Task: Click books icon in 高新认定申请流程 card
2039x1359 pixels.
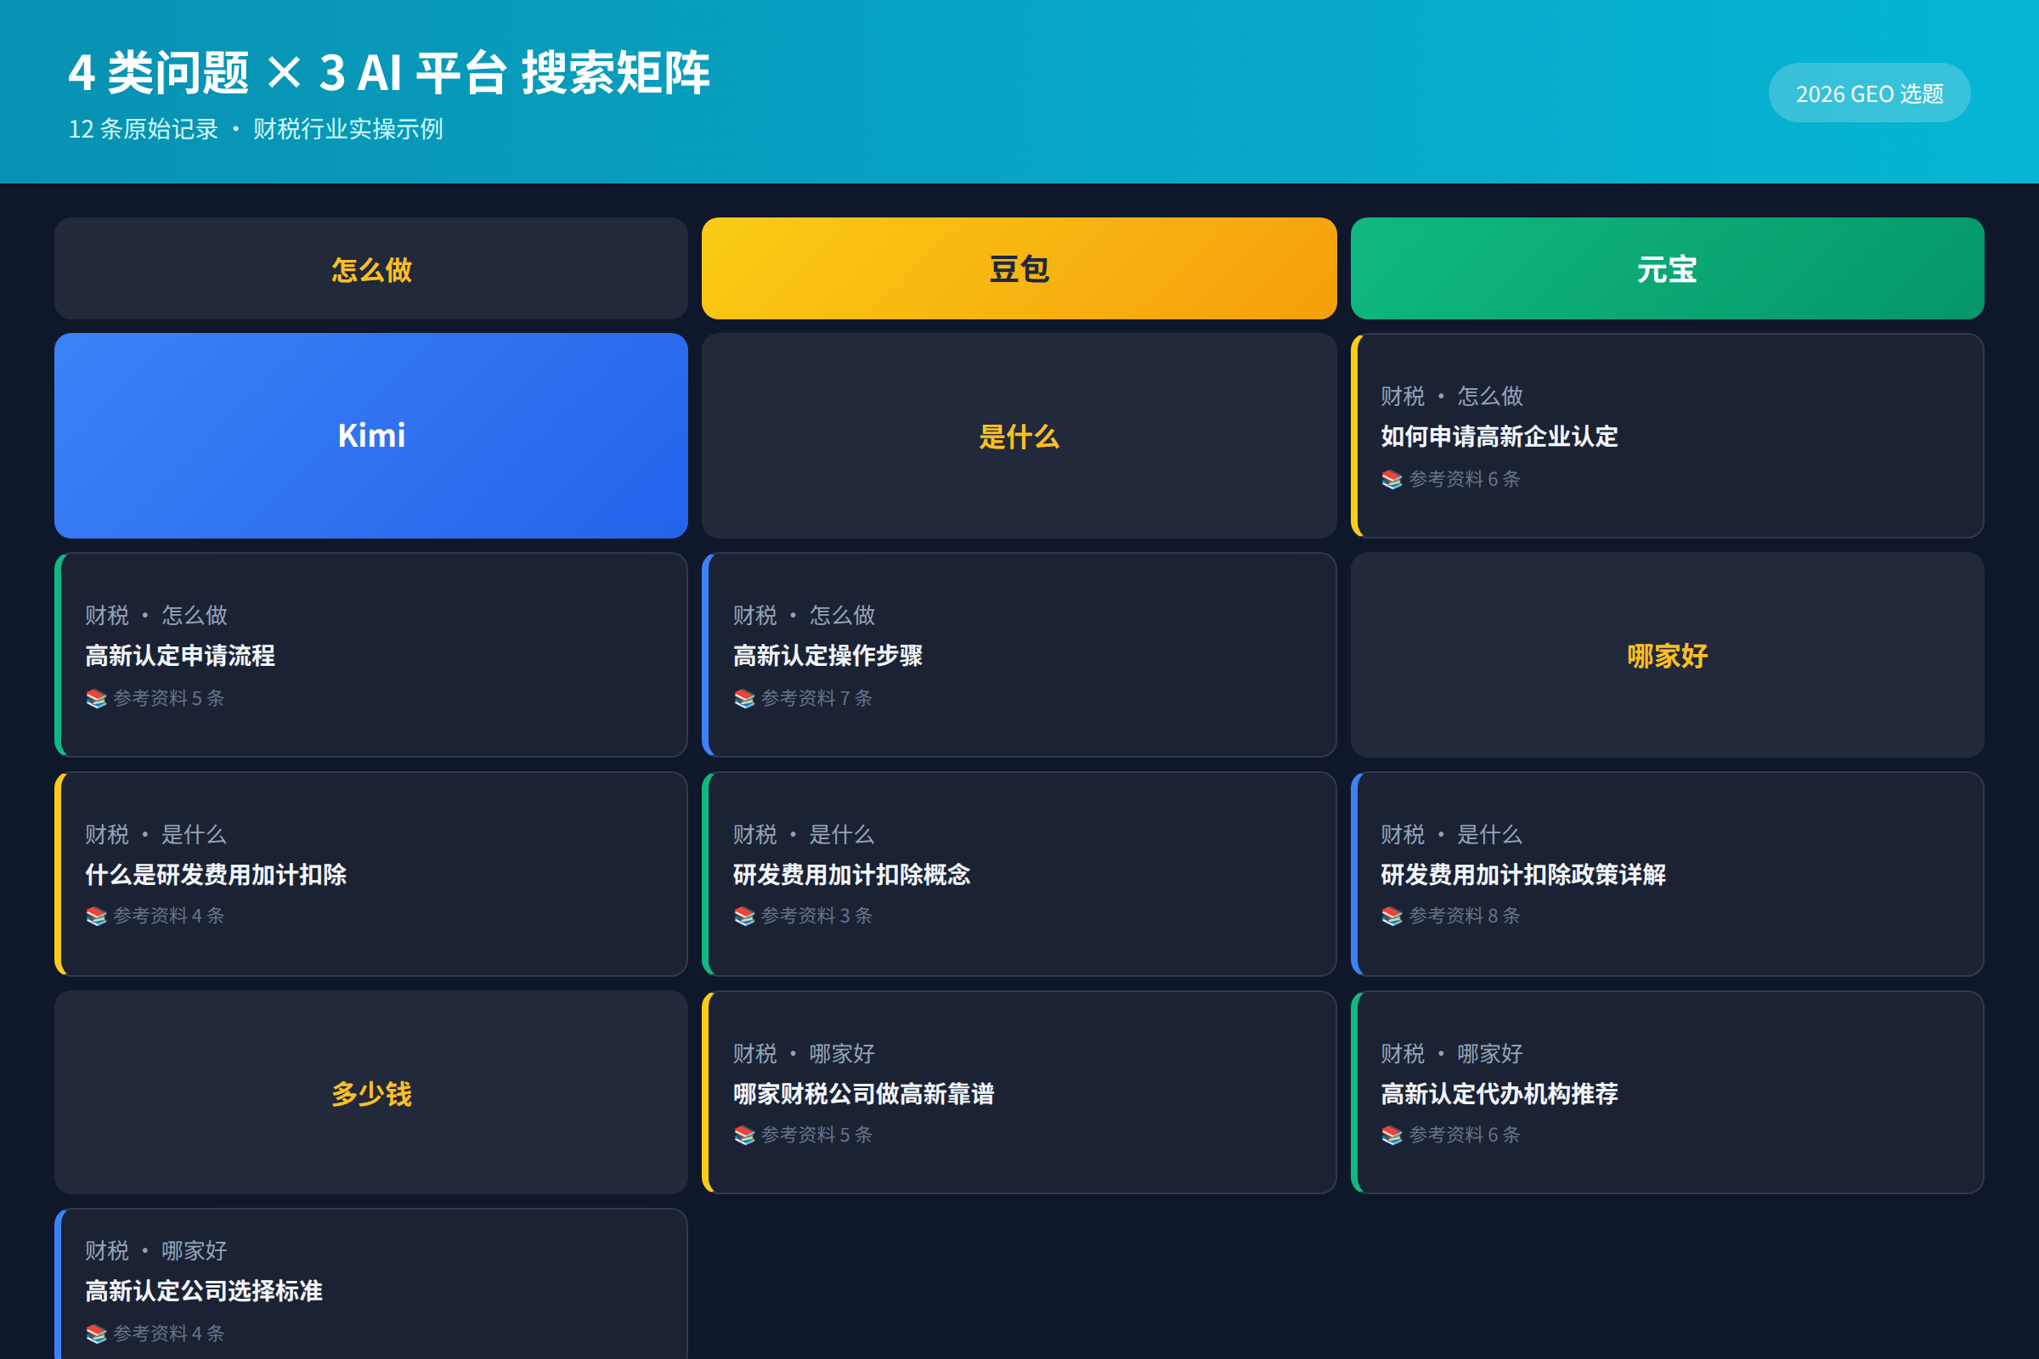Action: [96, 698]
